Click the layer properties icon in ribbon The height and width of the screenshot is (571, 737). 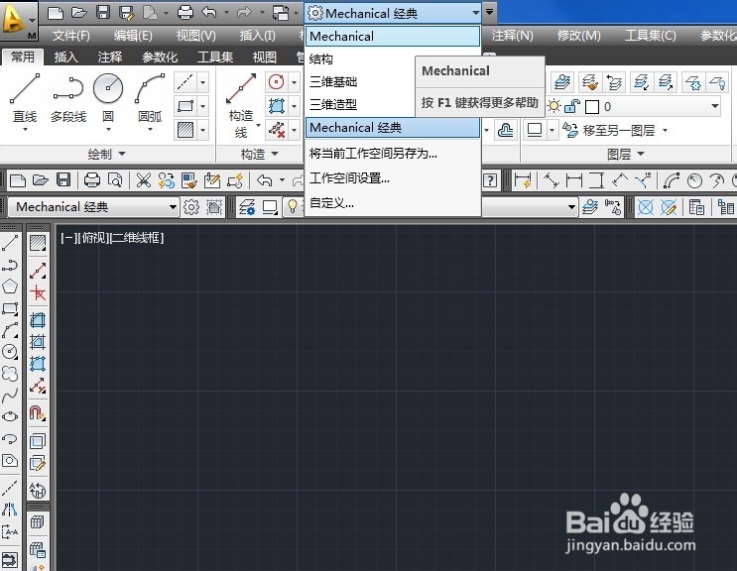(x=562, y=82)
